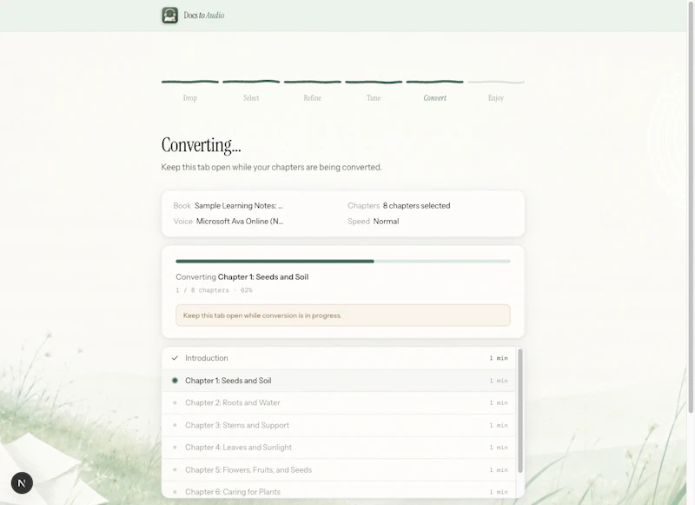Click the Converting Chapter 1 status line

pos(242,276)
